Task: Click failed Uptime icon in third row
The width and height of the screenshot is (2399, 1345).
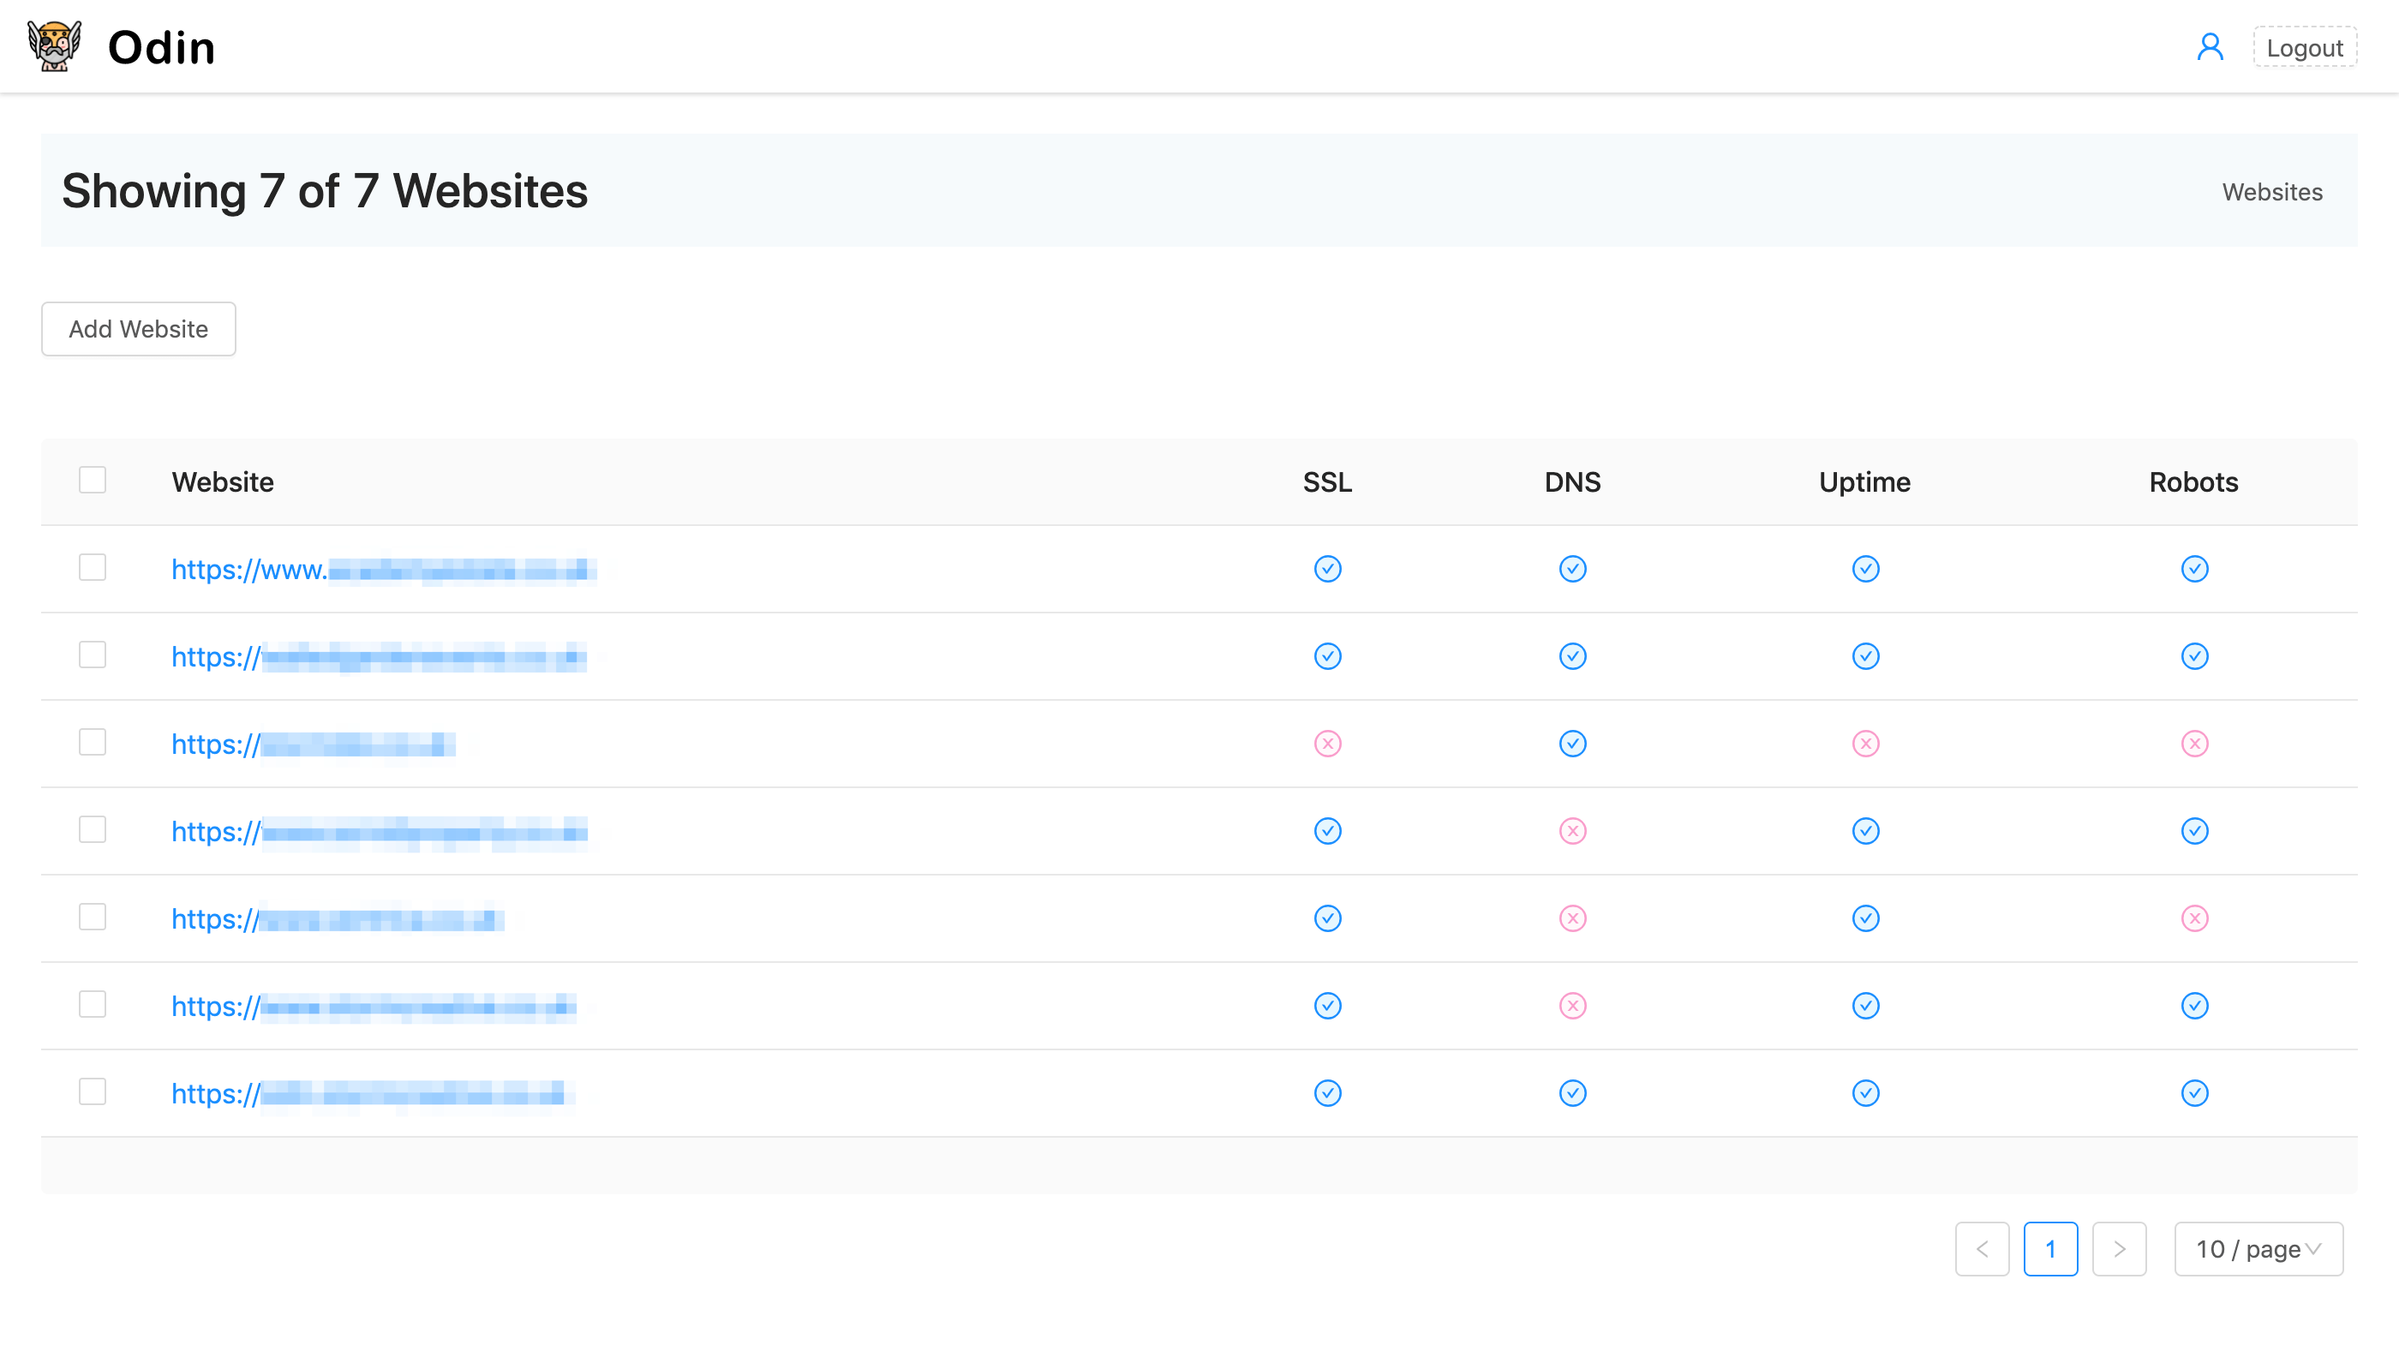Action: pos(1864,744)
